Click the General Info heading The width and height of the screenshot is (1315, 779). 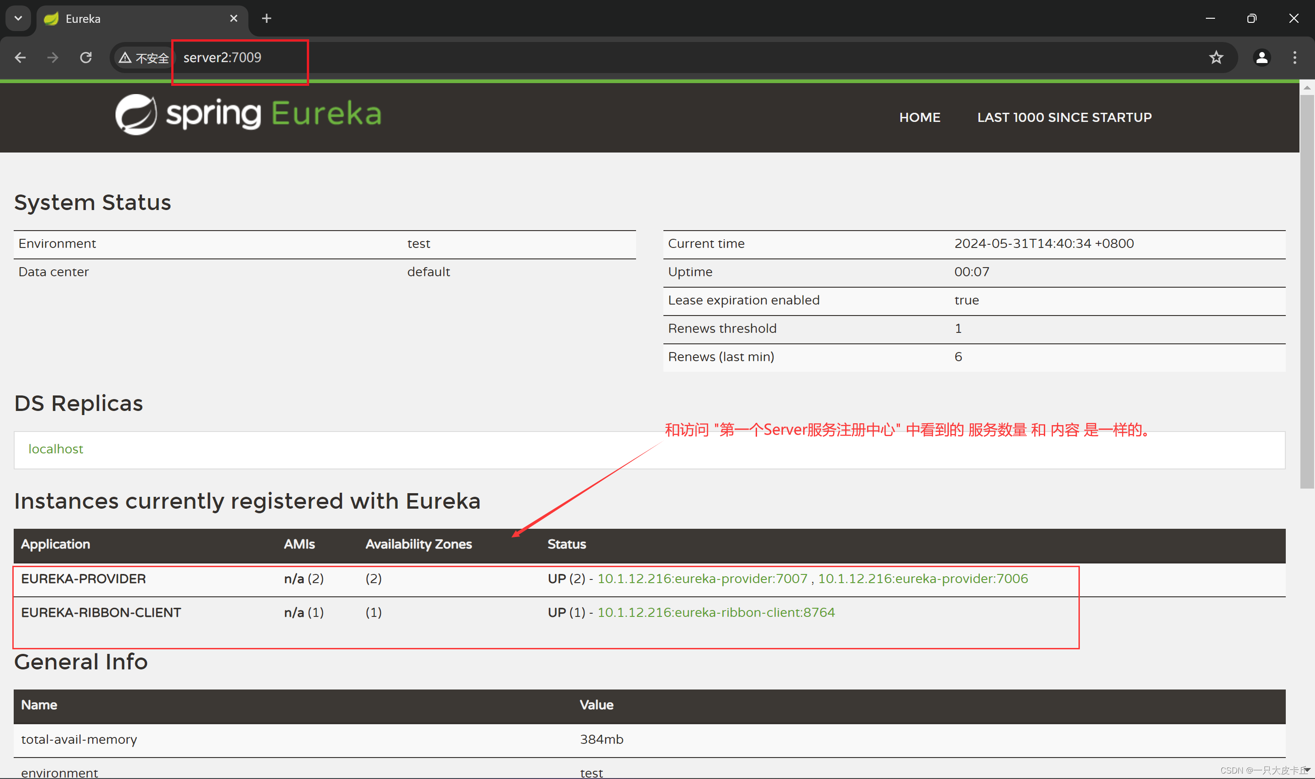[x=81, y=661]
